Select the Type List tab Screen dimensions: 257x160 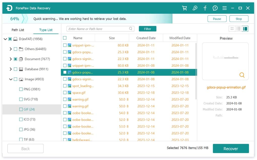pos(46,30)
